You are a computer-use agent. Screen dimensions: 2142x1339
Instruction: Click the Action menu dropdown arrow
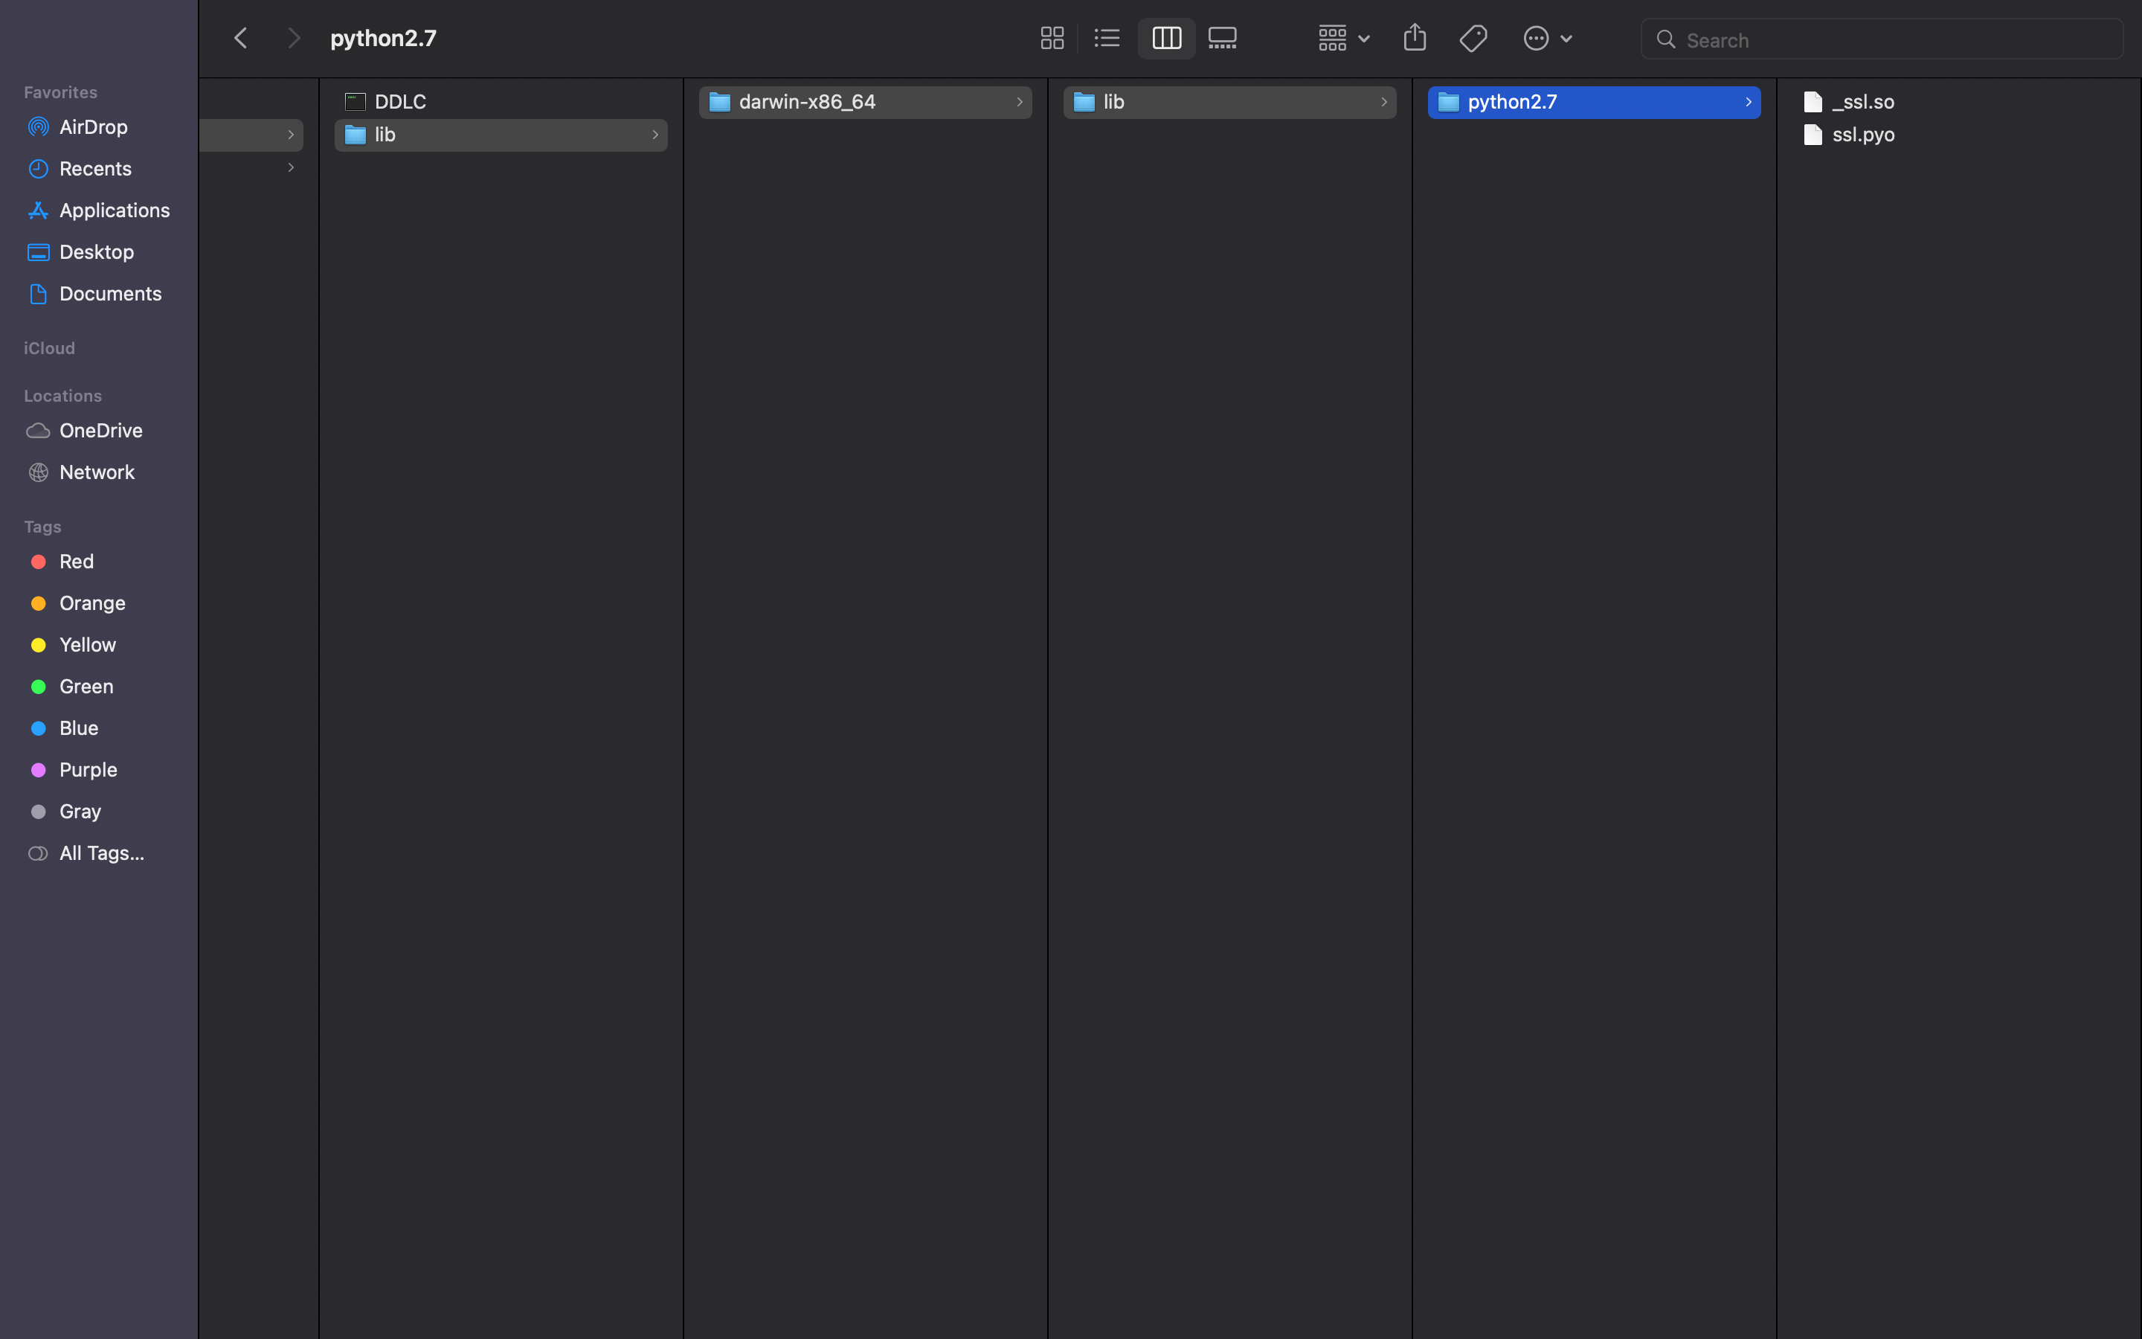point(1566,39)
